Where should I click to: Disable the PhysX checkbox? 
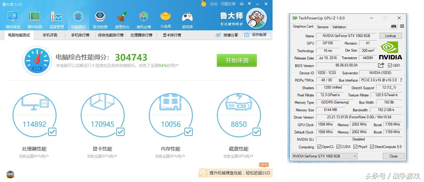(355, 147)
